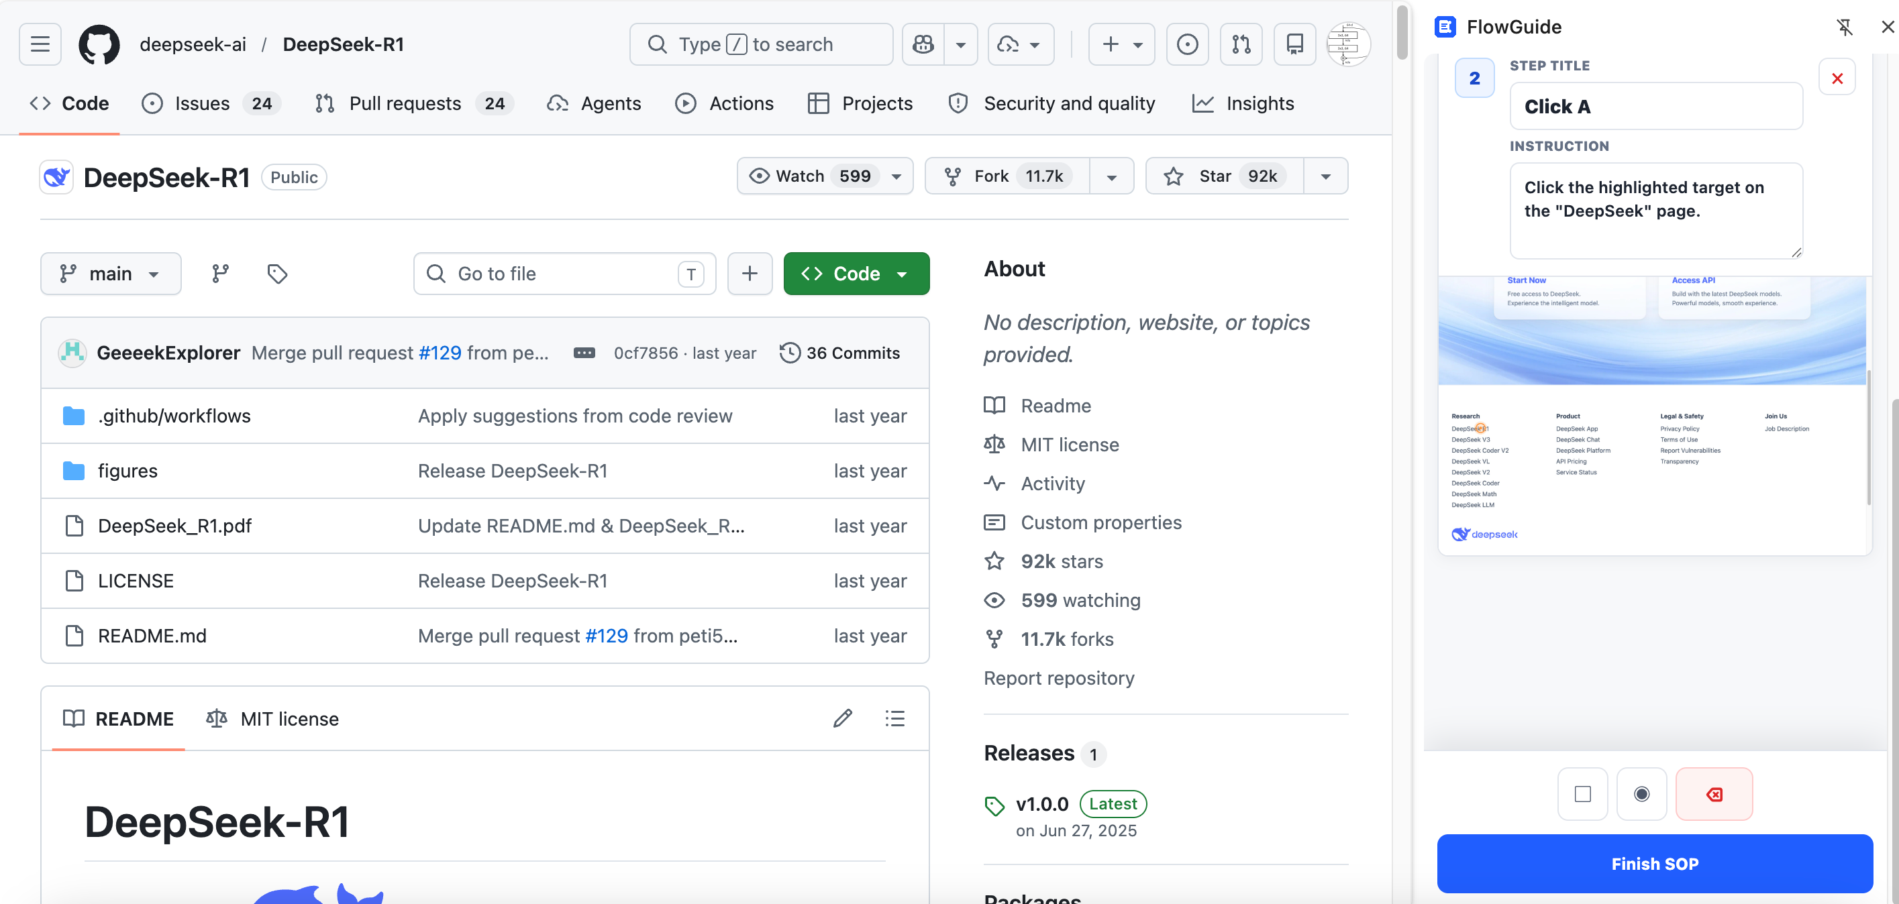This screenshot has width=1899, height=904.
Task: Open the 36 Commits history
Action: (839, 353)
